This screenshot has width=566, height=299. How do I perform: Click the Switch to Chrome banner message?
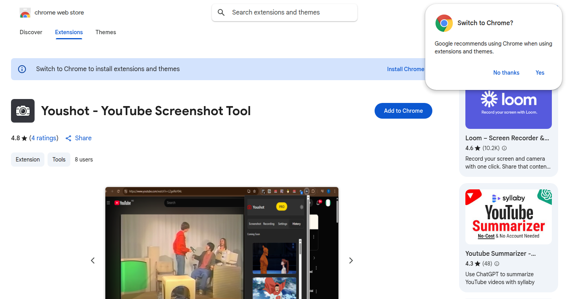[x=108, y=69]
